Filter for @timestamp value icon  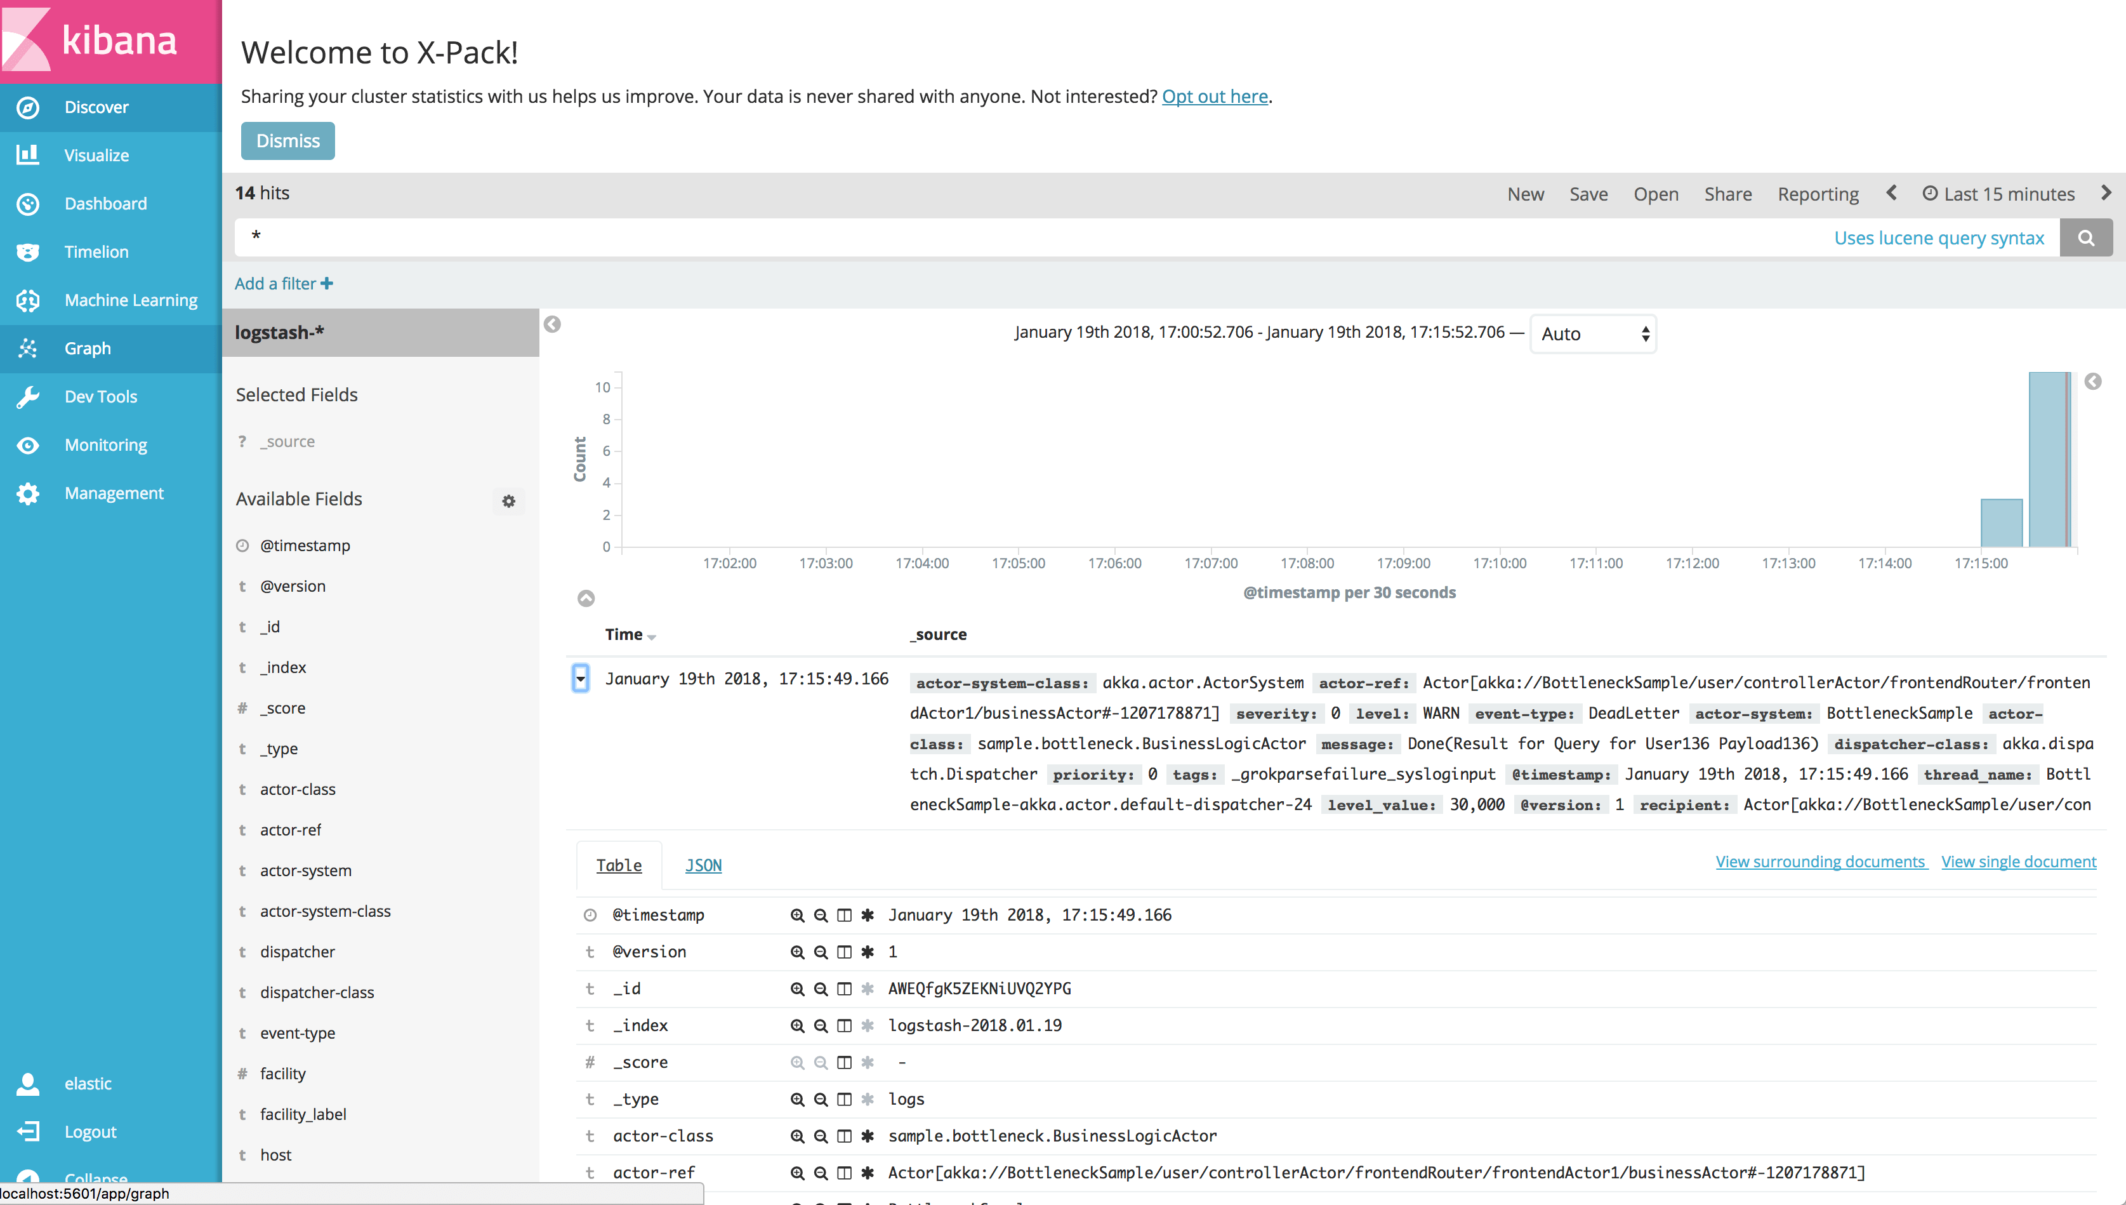[x=796, y=915]
